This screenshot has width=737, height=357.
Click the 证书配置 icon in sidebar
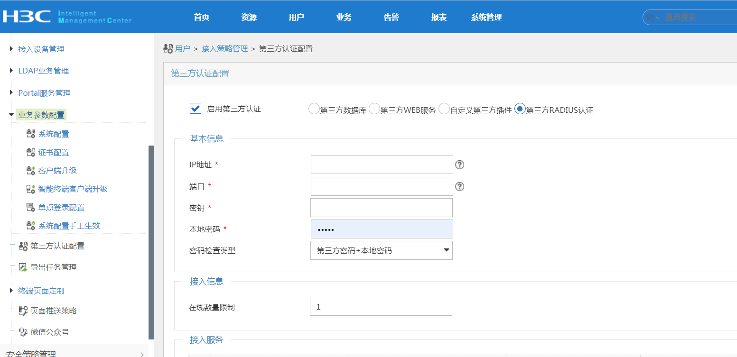tap(31, 152)
